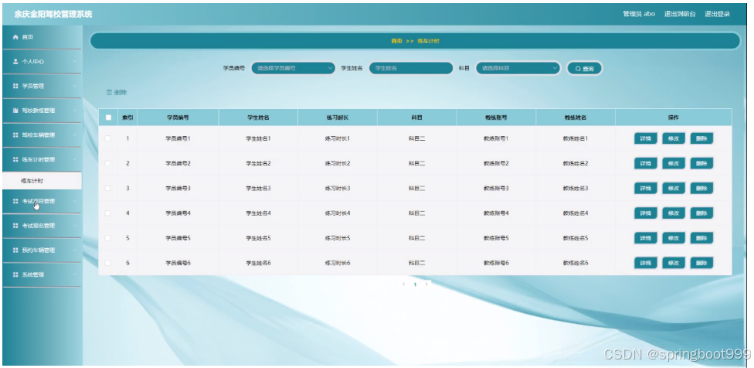Click 删除 button for row 6
This screenshot has height=368, width=754.
pyautogui.click(x=701, y=263)
